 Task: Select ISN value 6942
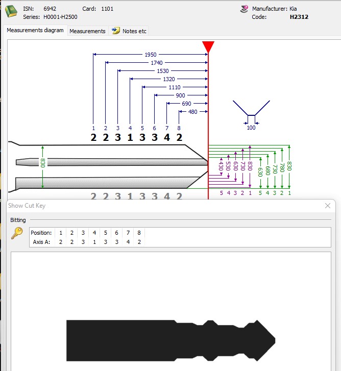tap(50, 9)
